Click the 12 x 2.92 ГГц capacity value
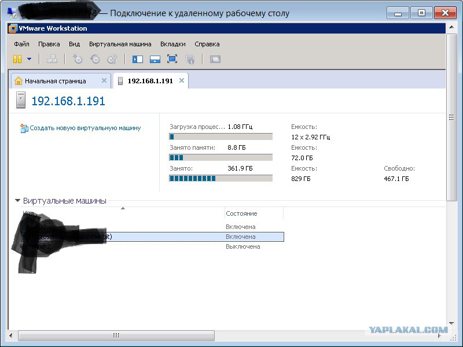The image size is (463, 347). click(311, 137)
